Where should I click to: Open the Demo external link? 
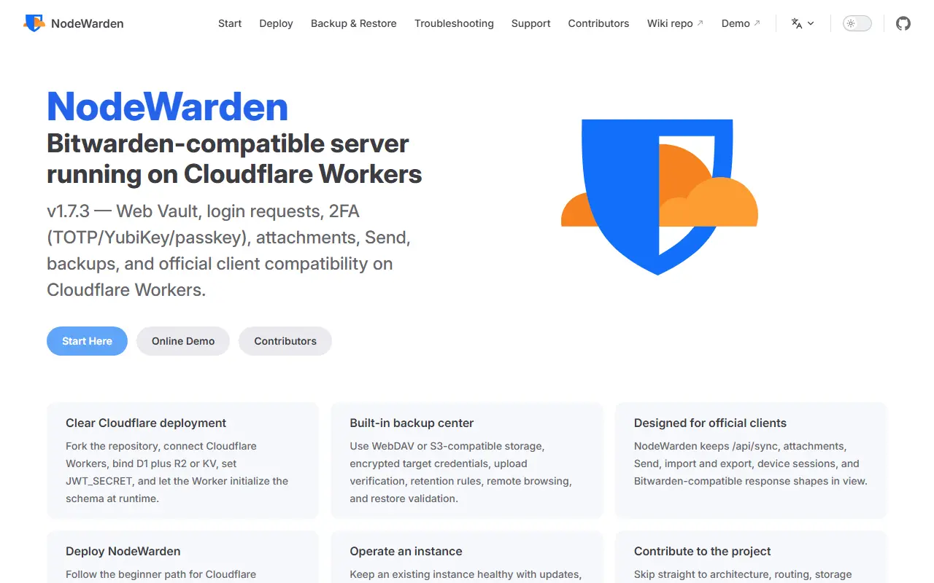click(741, 23)
